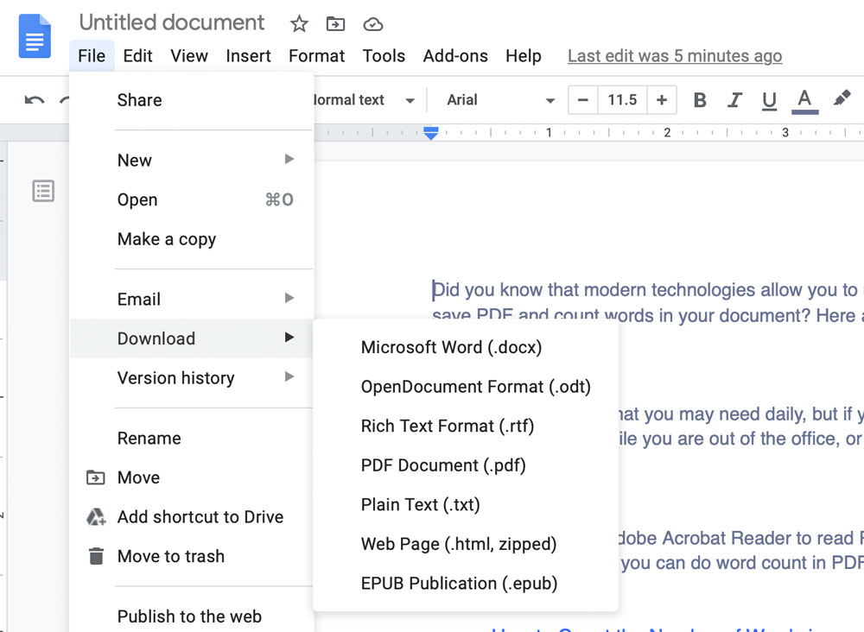Image resolution: width=864 pixels, height=632 pixels.
Task: Click the move to folder icon
Action: (335, 23)
